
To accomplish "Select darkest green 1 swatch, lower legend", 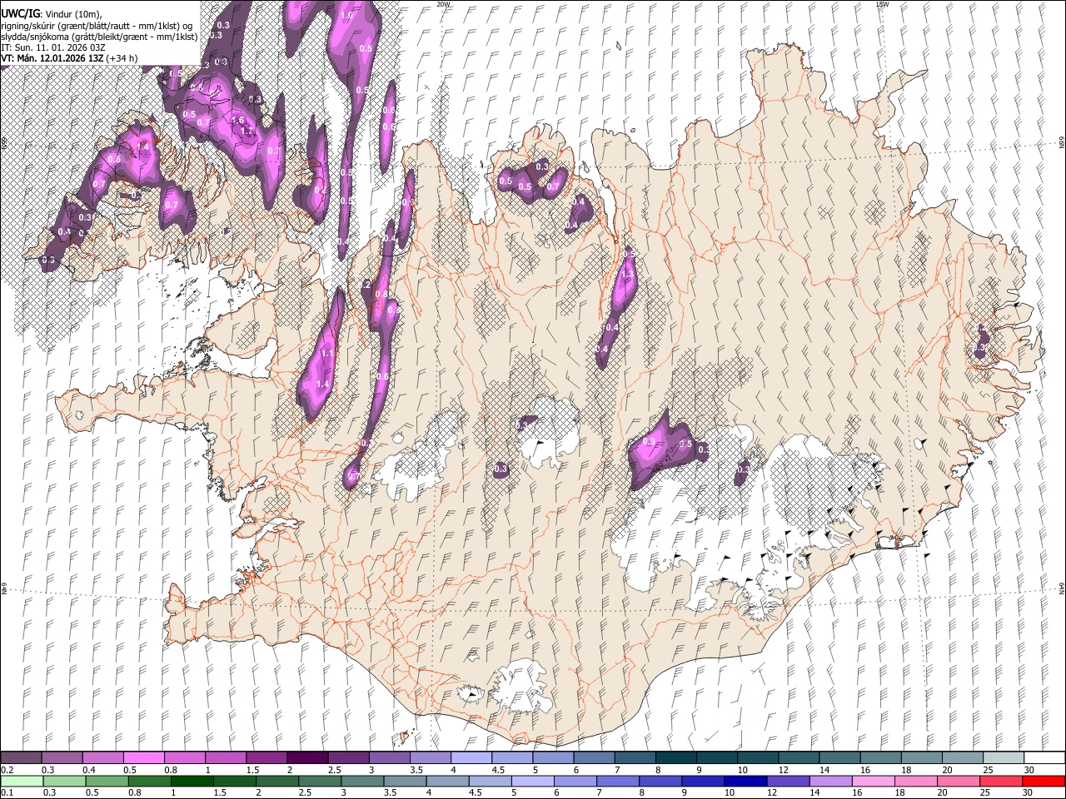I will point(192,782).
